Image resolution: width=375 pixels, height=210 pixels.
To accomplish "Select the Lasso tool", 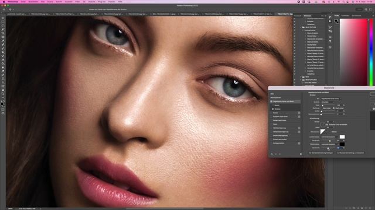I will pos(3,26).
